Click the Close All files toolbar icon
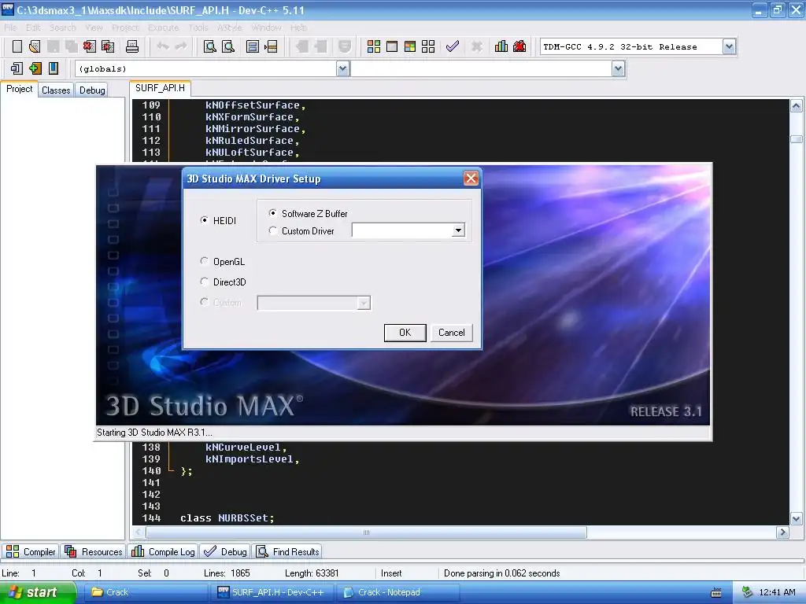The height and width of the screenshot is (604, 806). pyautogui.click(x=108, y=46)
